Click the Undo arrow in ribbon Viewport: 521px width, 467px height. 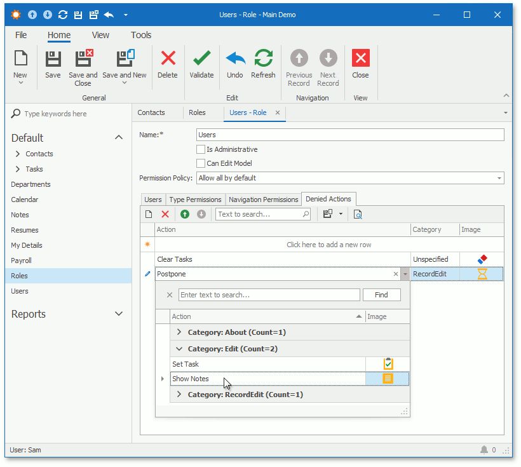coord(235,59)
